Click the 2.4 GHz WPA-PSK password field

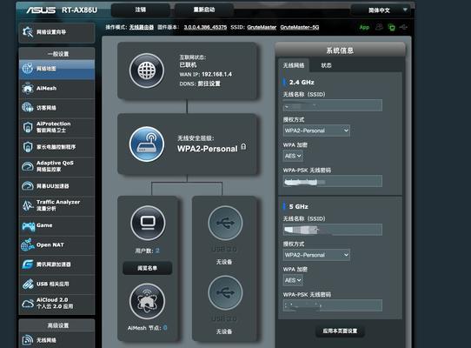[333, 181]
